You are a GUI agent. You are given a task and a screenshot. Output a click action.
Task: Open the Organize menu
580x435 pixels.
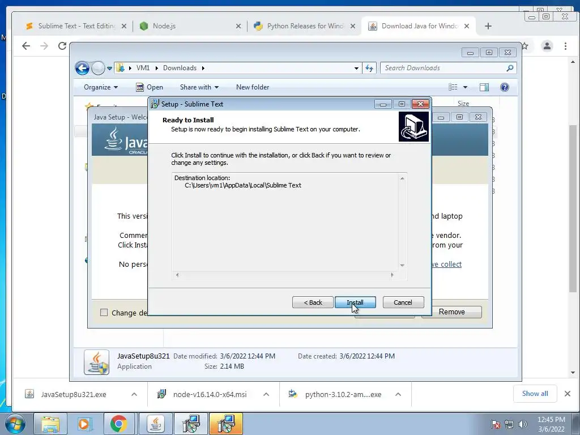coord(101,87)
